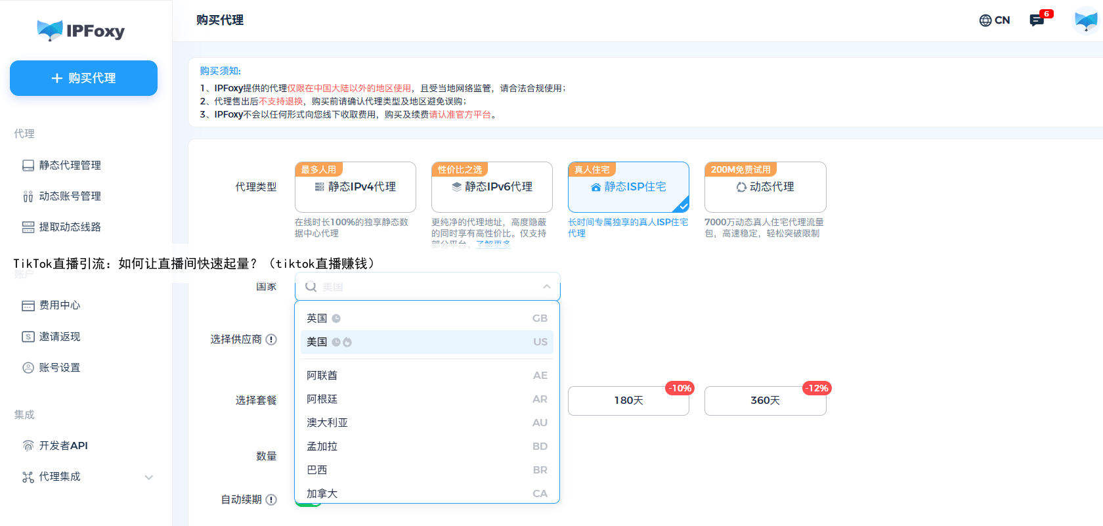Click the user avatar in top right

click(x=1085, y=20)
